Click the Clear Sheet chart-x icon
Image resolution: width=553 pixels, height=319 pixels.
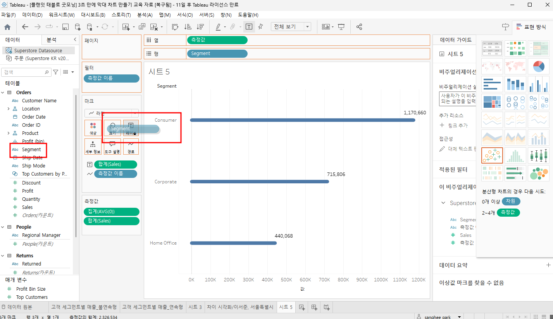coord(154,27)
